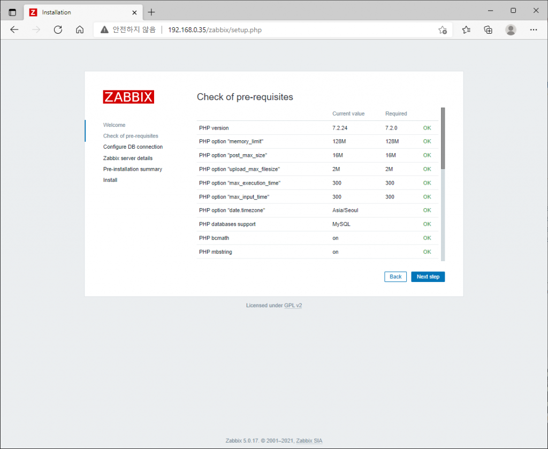Click the browser home icon
Image resolution: width=548 pixels, height=449 pixels.
(x=79, y=30)
